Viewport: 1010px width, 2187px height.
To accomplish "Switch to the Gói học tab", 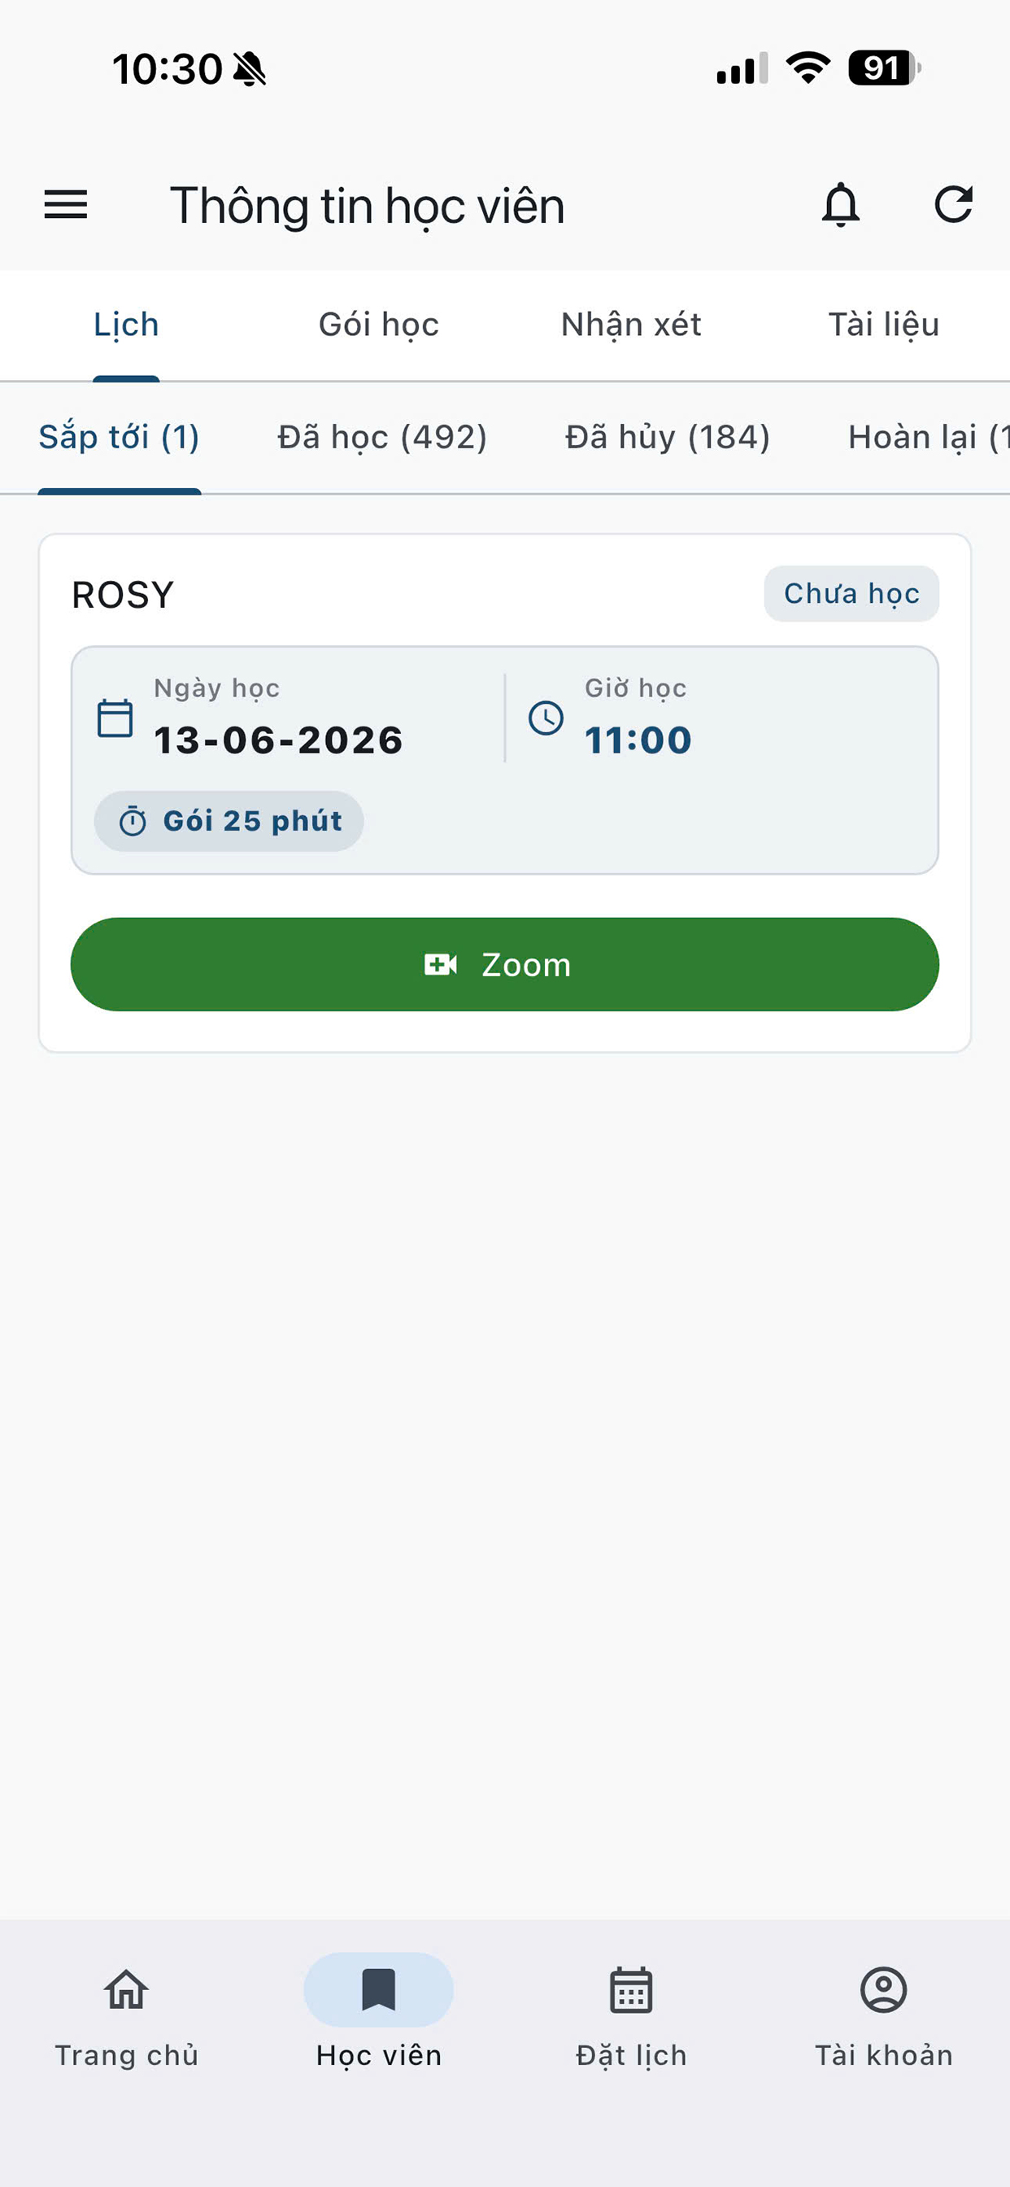I will (x=378, y=325).
